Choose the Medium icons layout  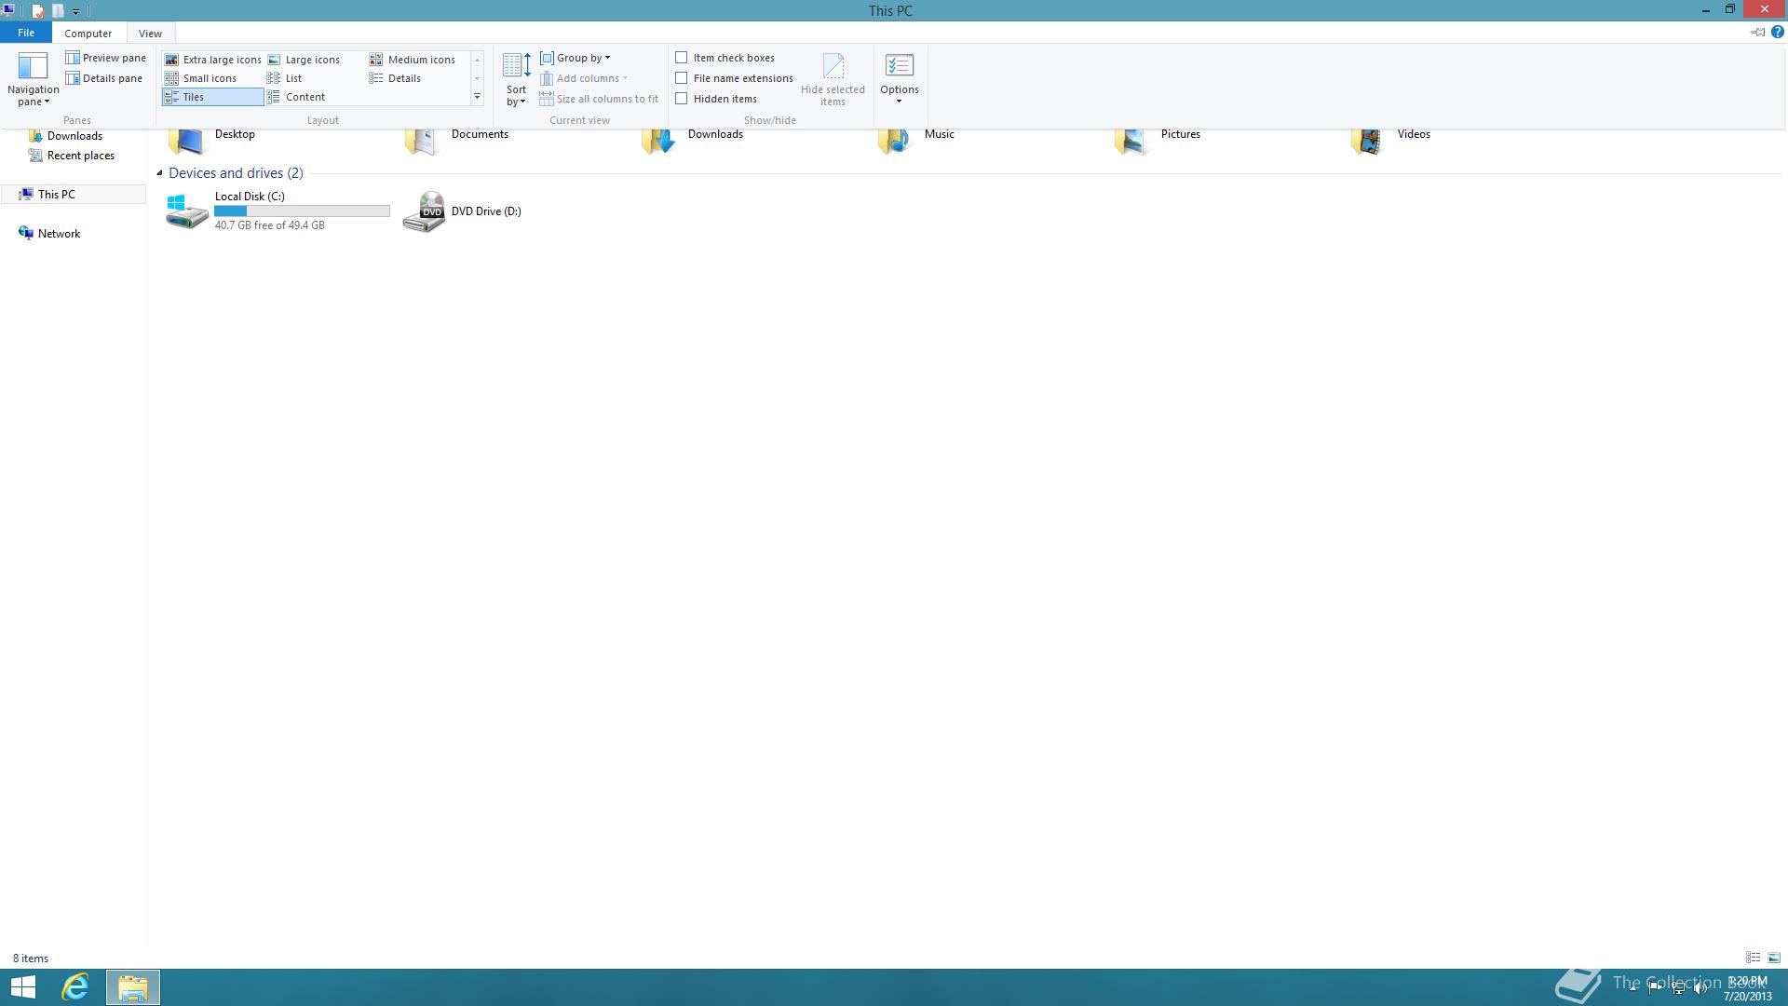(413, 60)
